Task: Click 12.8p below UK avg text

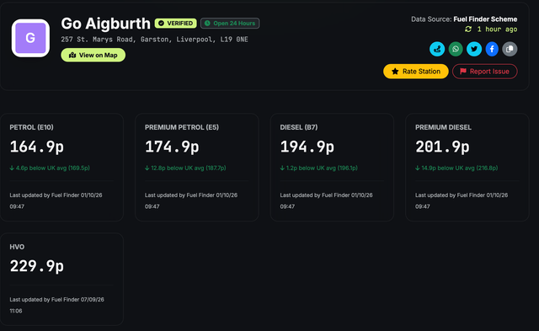Action: point(185,168)
